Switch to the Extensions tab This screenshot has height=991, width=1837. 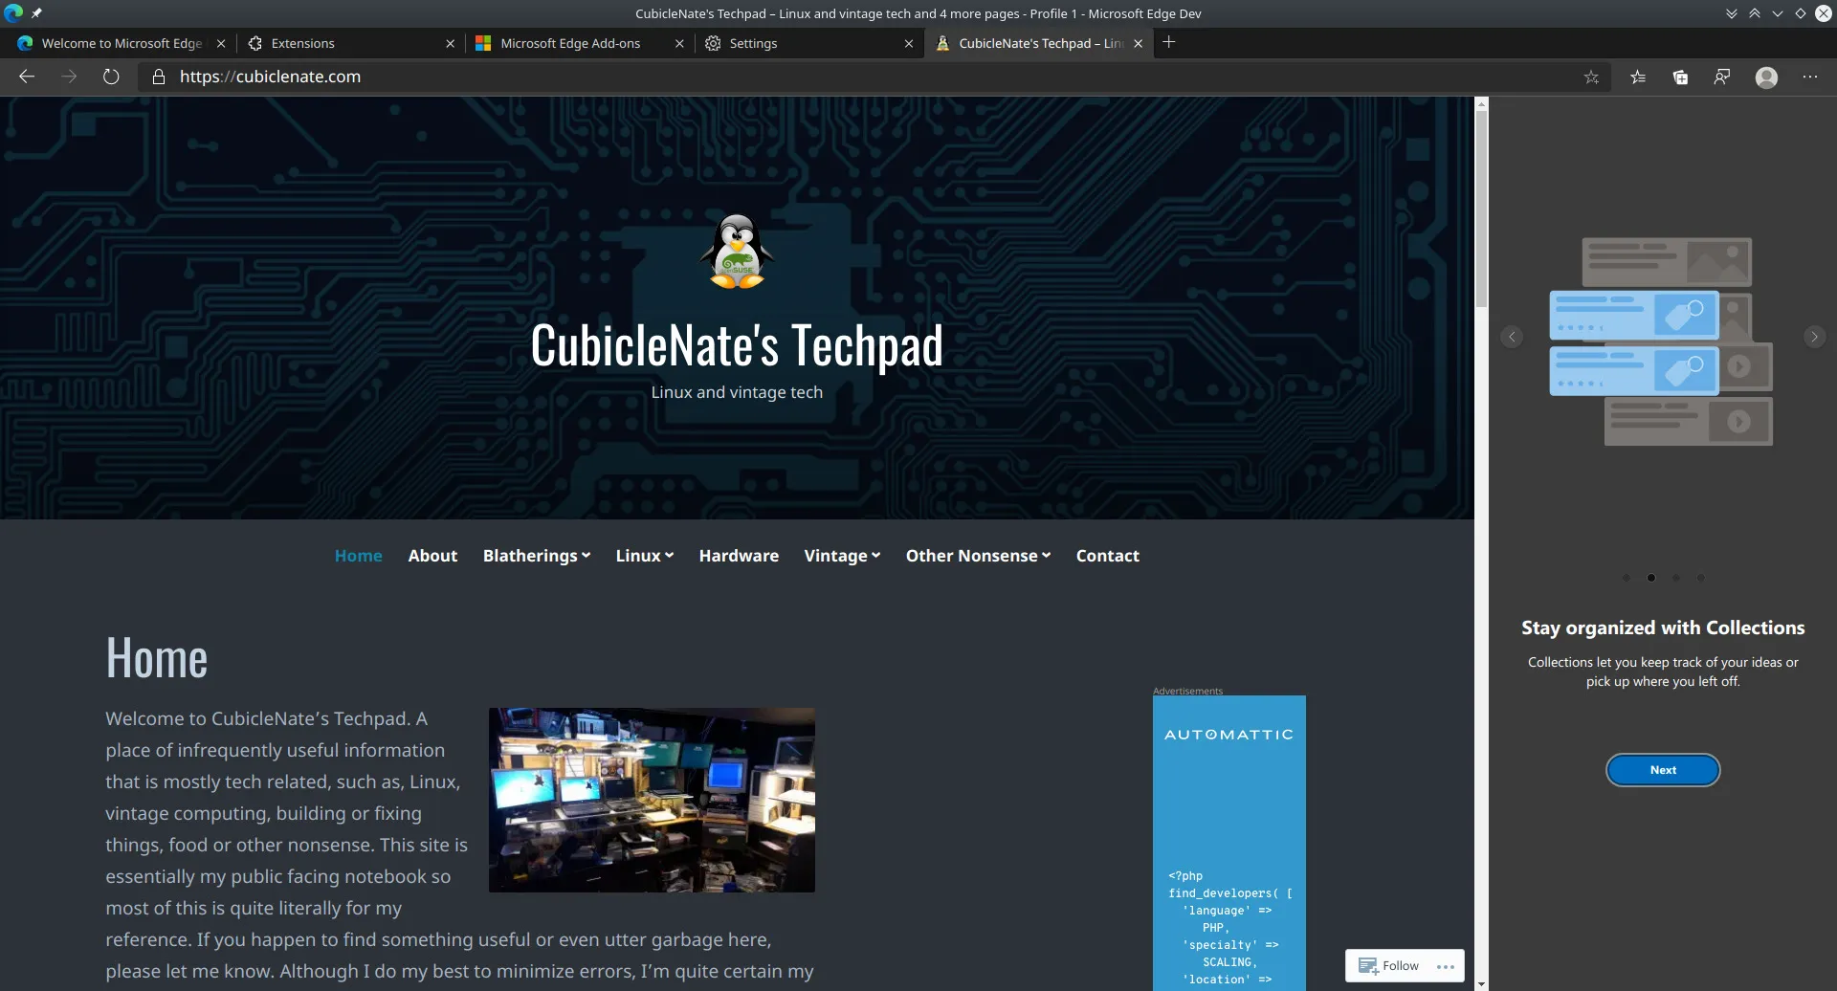click(302, 43)
